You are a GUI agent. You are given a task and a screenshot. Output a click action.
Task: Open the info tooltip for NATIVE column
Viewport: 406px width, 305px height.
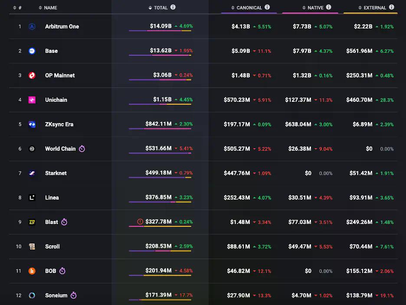[x=329, y=7]
